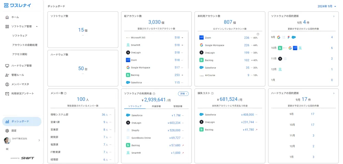Image resolution: width=343 pixels, height=164 pixels.
Task: Open アカウントの自動処理 submenu item
Action: 25,45
